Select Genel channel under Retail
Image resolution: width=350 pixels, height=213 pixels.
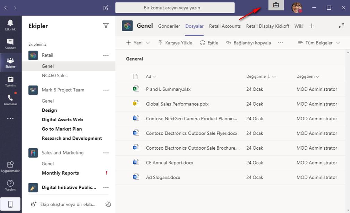pyautogui.click(x=69, y=66)
